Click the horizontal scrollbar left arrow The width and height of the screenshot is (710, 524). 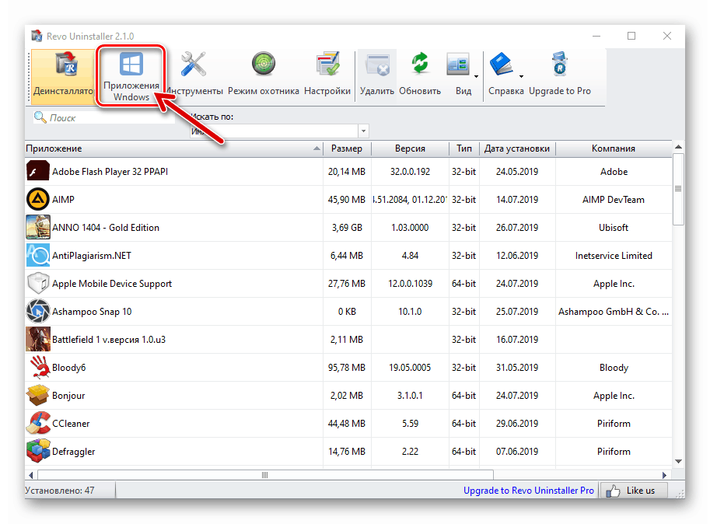click(x=31, y=475)
